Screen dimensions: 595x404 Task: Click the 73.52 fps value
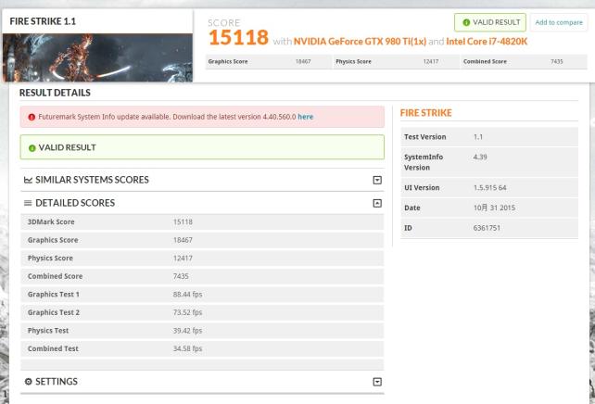[x=187, y=312]
